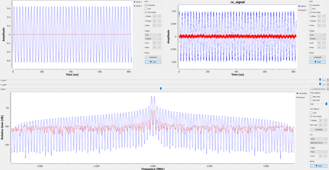Decrease Y Range in frequency Axis Options
The width and height of the screenshot is (329, 170).
[325, 121]
